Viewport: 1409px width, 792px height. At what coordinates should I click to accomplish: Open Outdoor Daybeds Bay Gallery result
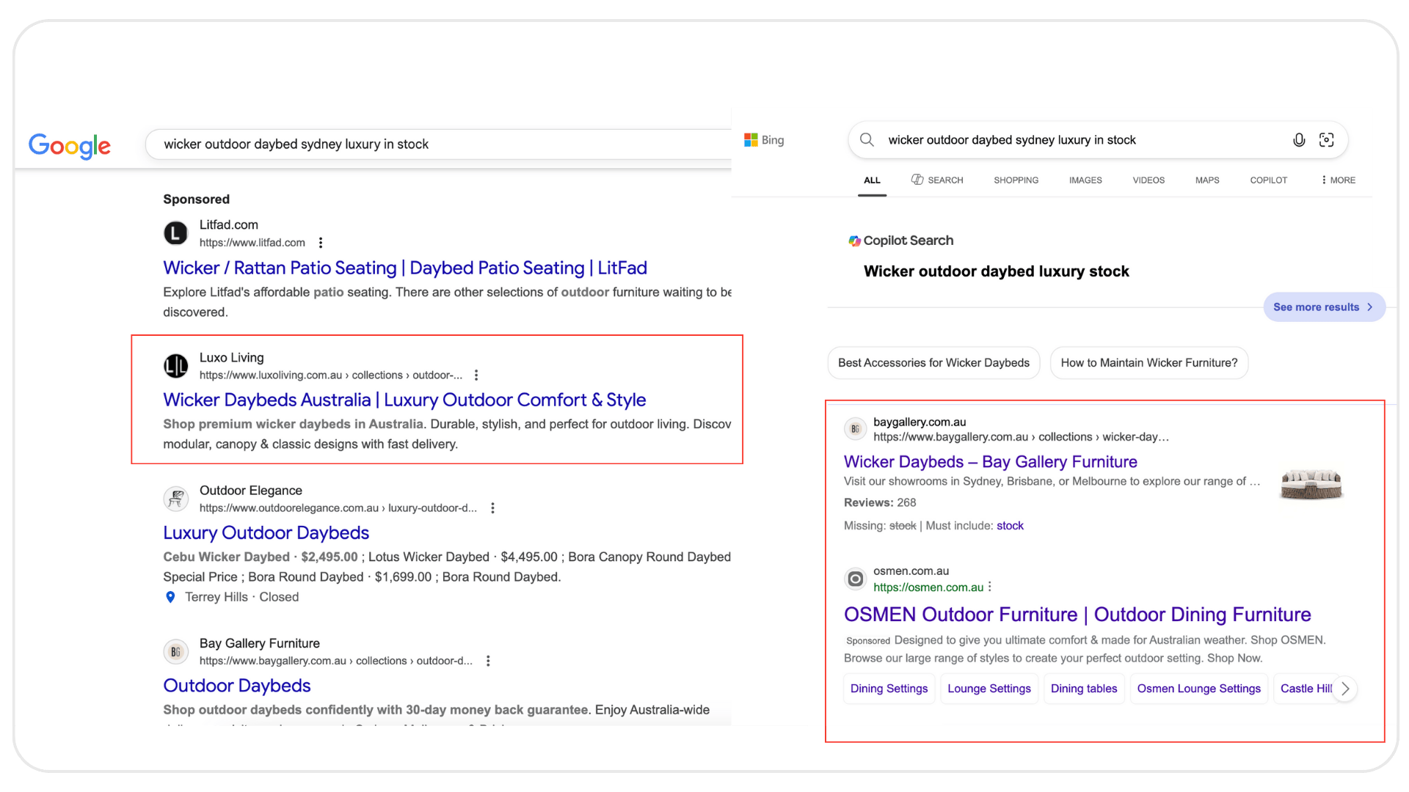point(236,686)
